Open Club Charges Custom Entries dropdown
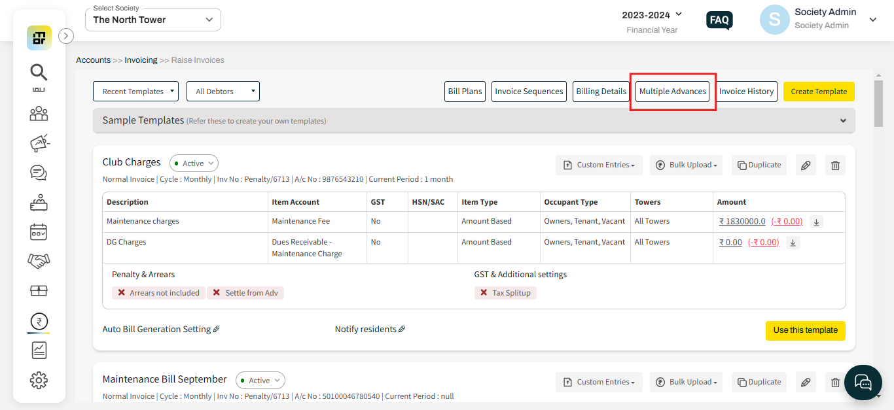The width and height of the screenshot is (894, 410). tap(599, 165)
